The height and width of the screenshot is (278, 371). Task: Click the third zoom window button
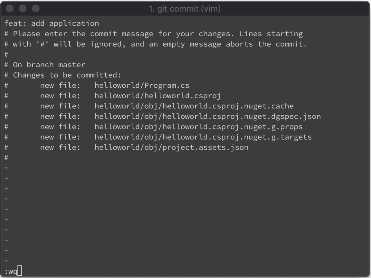[x=36, y=9]
